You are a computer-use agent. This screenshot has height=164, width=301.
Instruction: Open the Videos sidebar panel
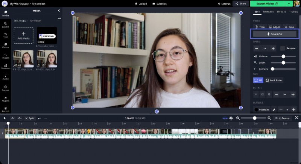pos(5,46)
